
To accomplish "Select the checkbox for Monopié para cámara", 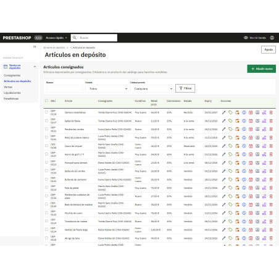I will pyautogui.click(x=46, y=162).
